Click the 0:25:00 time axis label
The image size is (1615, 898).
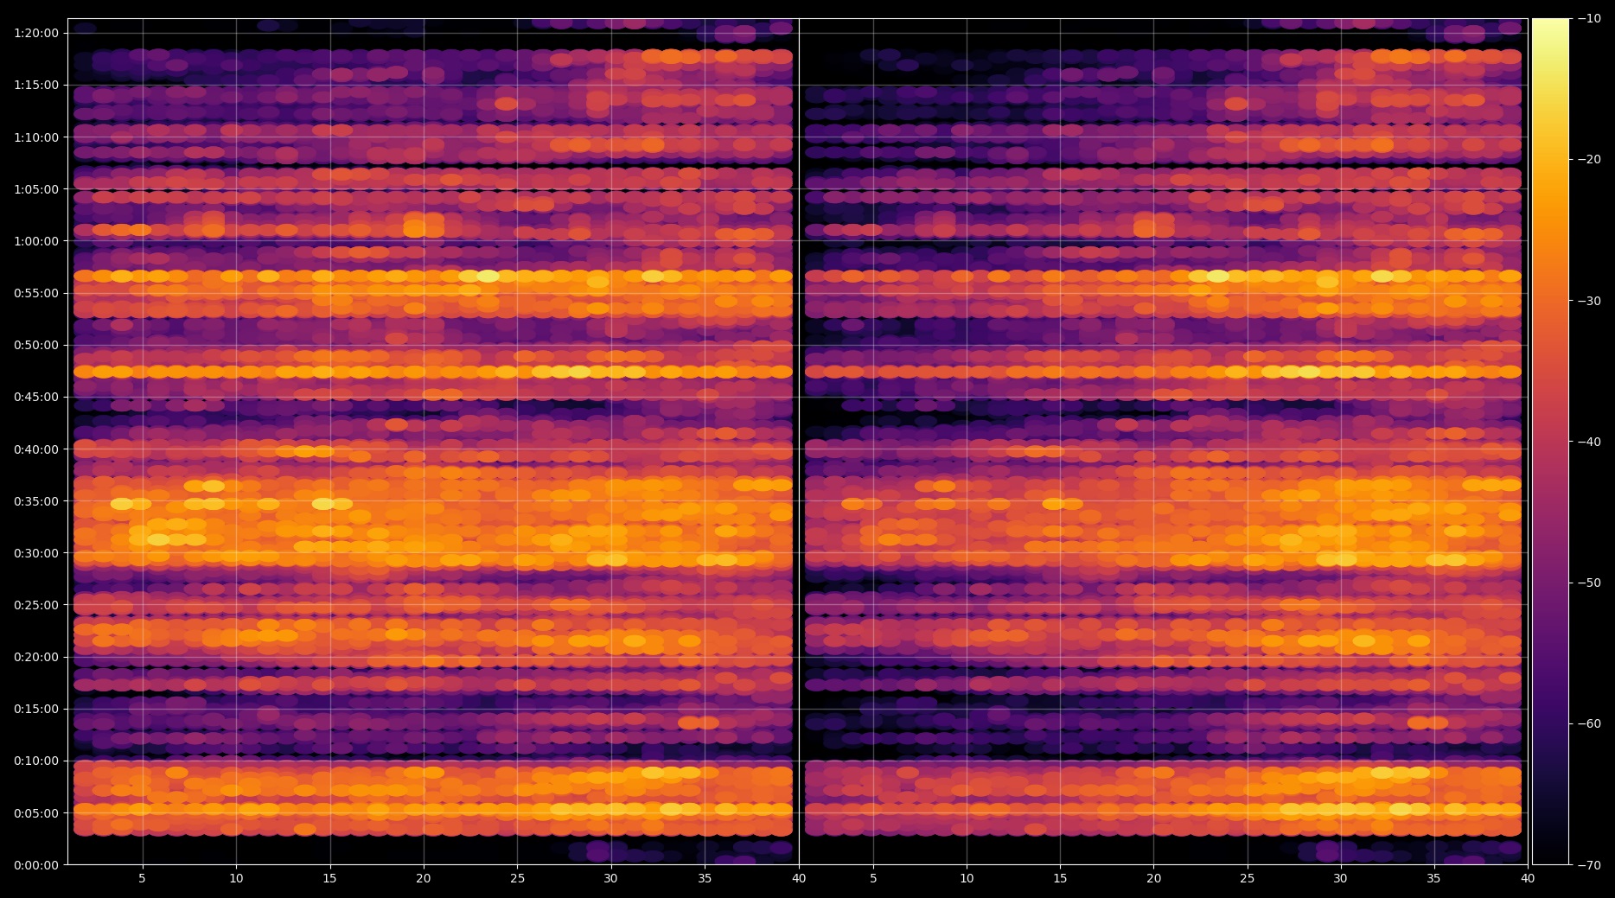coord(36,605)
